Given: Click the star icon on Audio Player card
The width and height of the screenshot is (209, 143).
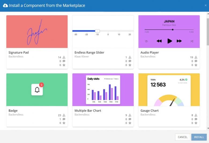Looking at the screenshot, I should pos(196,65).
